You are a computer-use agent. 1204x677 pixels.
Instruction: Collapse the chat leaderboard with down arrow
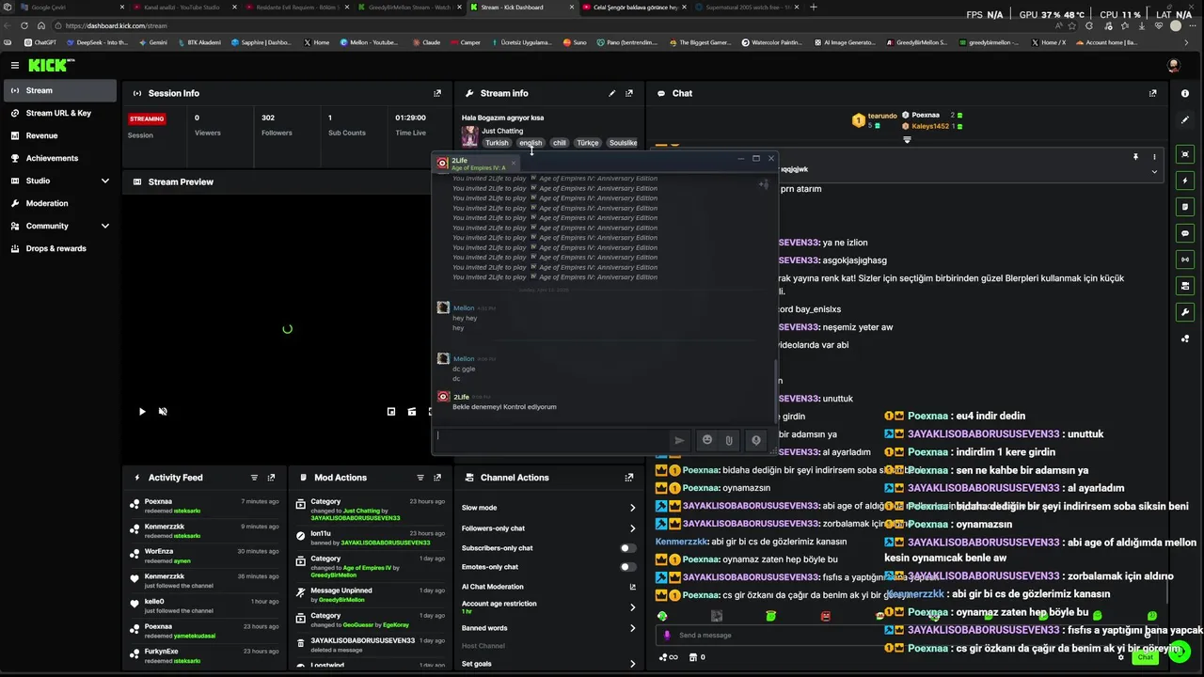tap(907, 139)
